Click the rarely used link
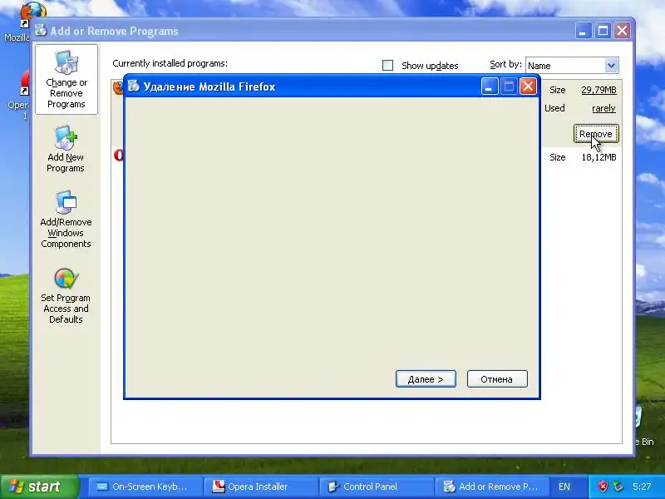 603,108
